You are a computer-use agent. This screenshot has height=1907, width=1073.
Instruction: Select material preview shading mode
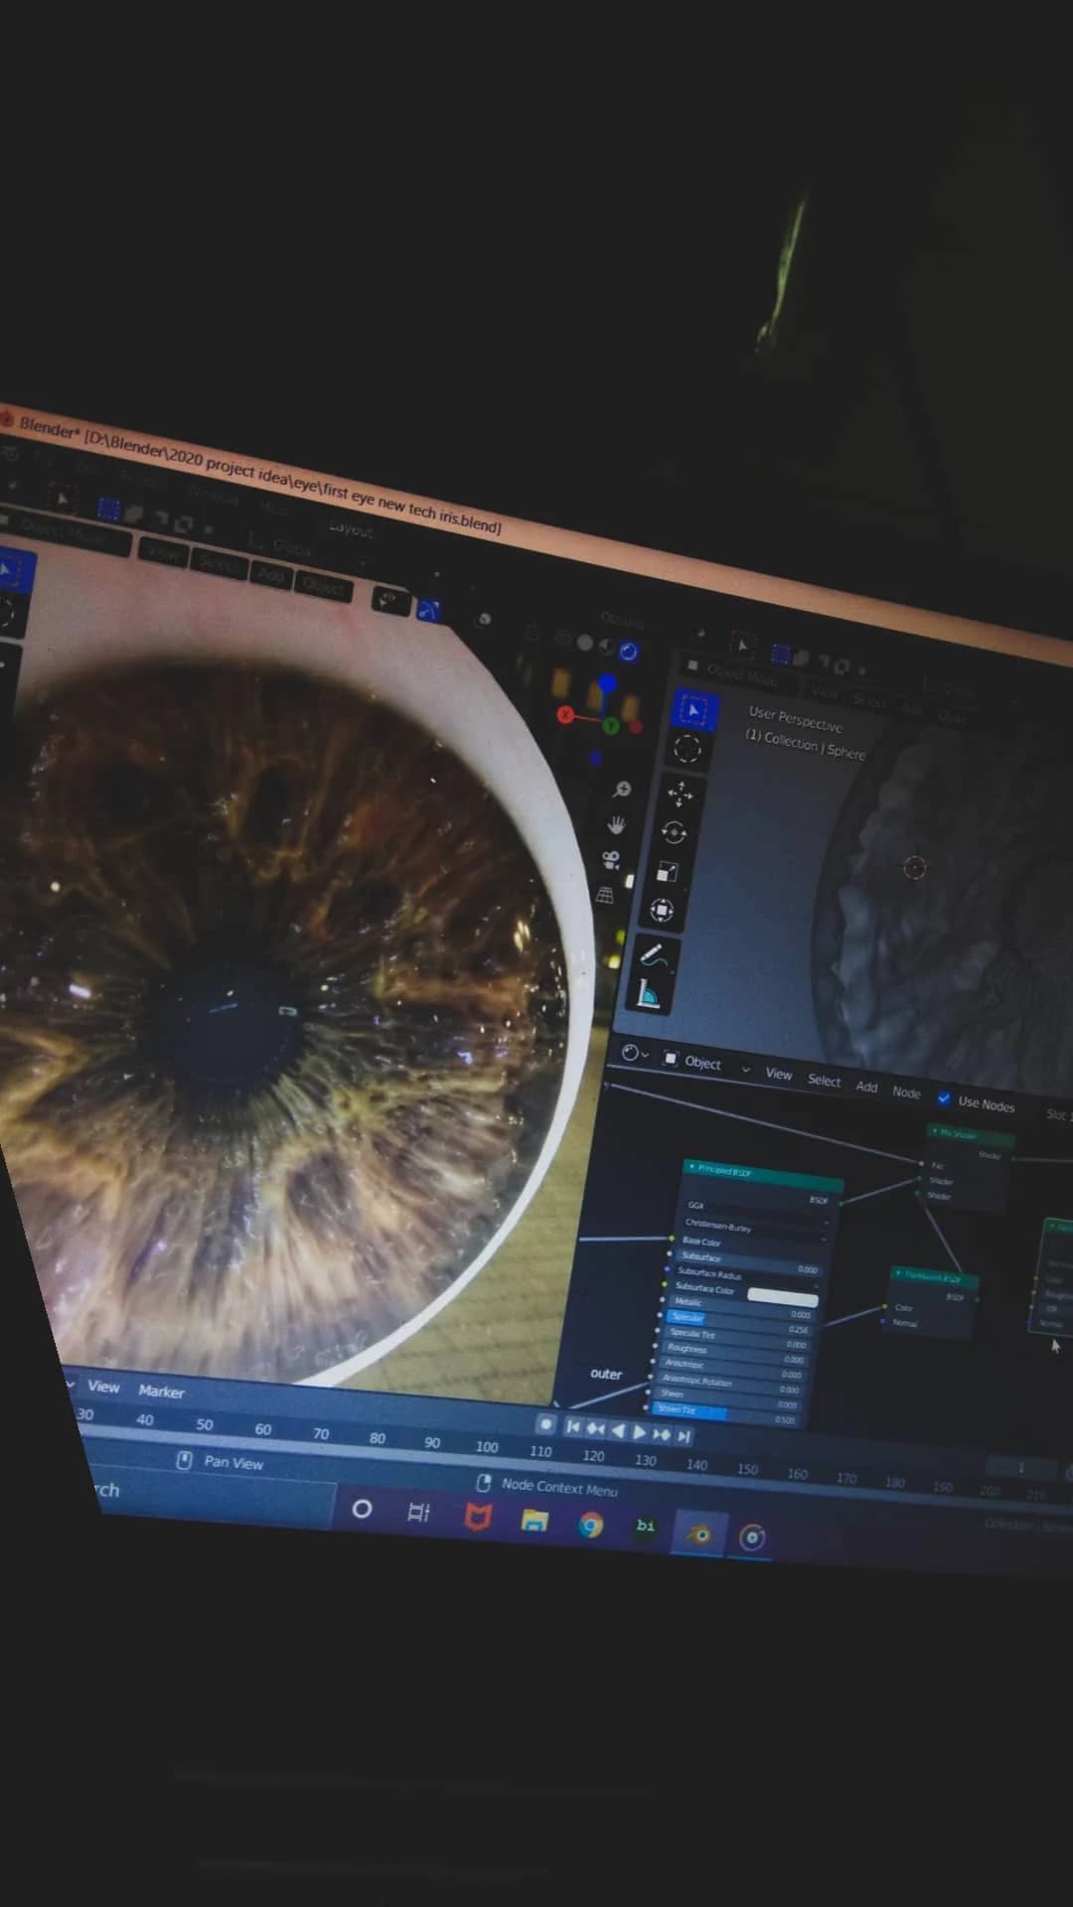(x=606, y=648)
